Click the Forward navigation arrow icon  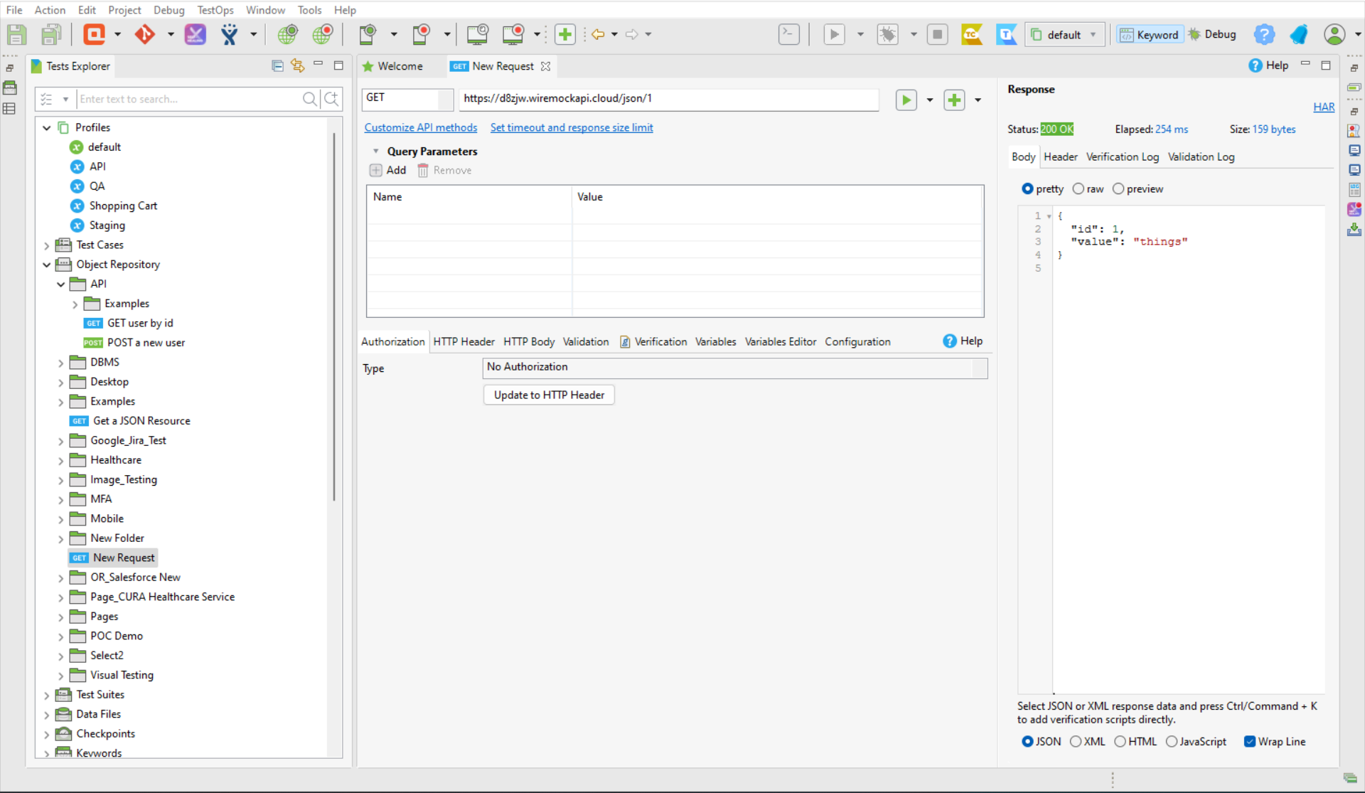(632, 34)
